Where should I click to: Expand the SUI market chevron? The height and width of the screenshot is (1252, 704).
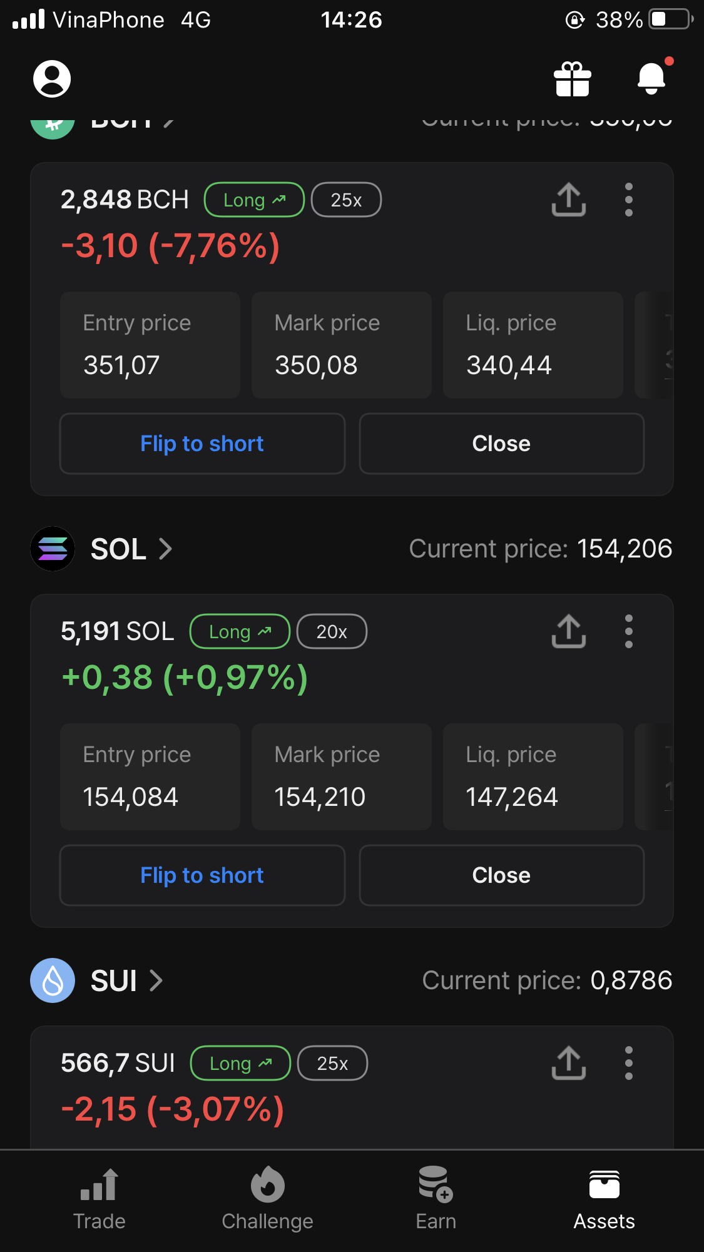pos(156,980)
